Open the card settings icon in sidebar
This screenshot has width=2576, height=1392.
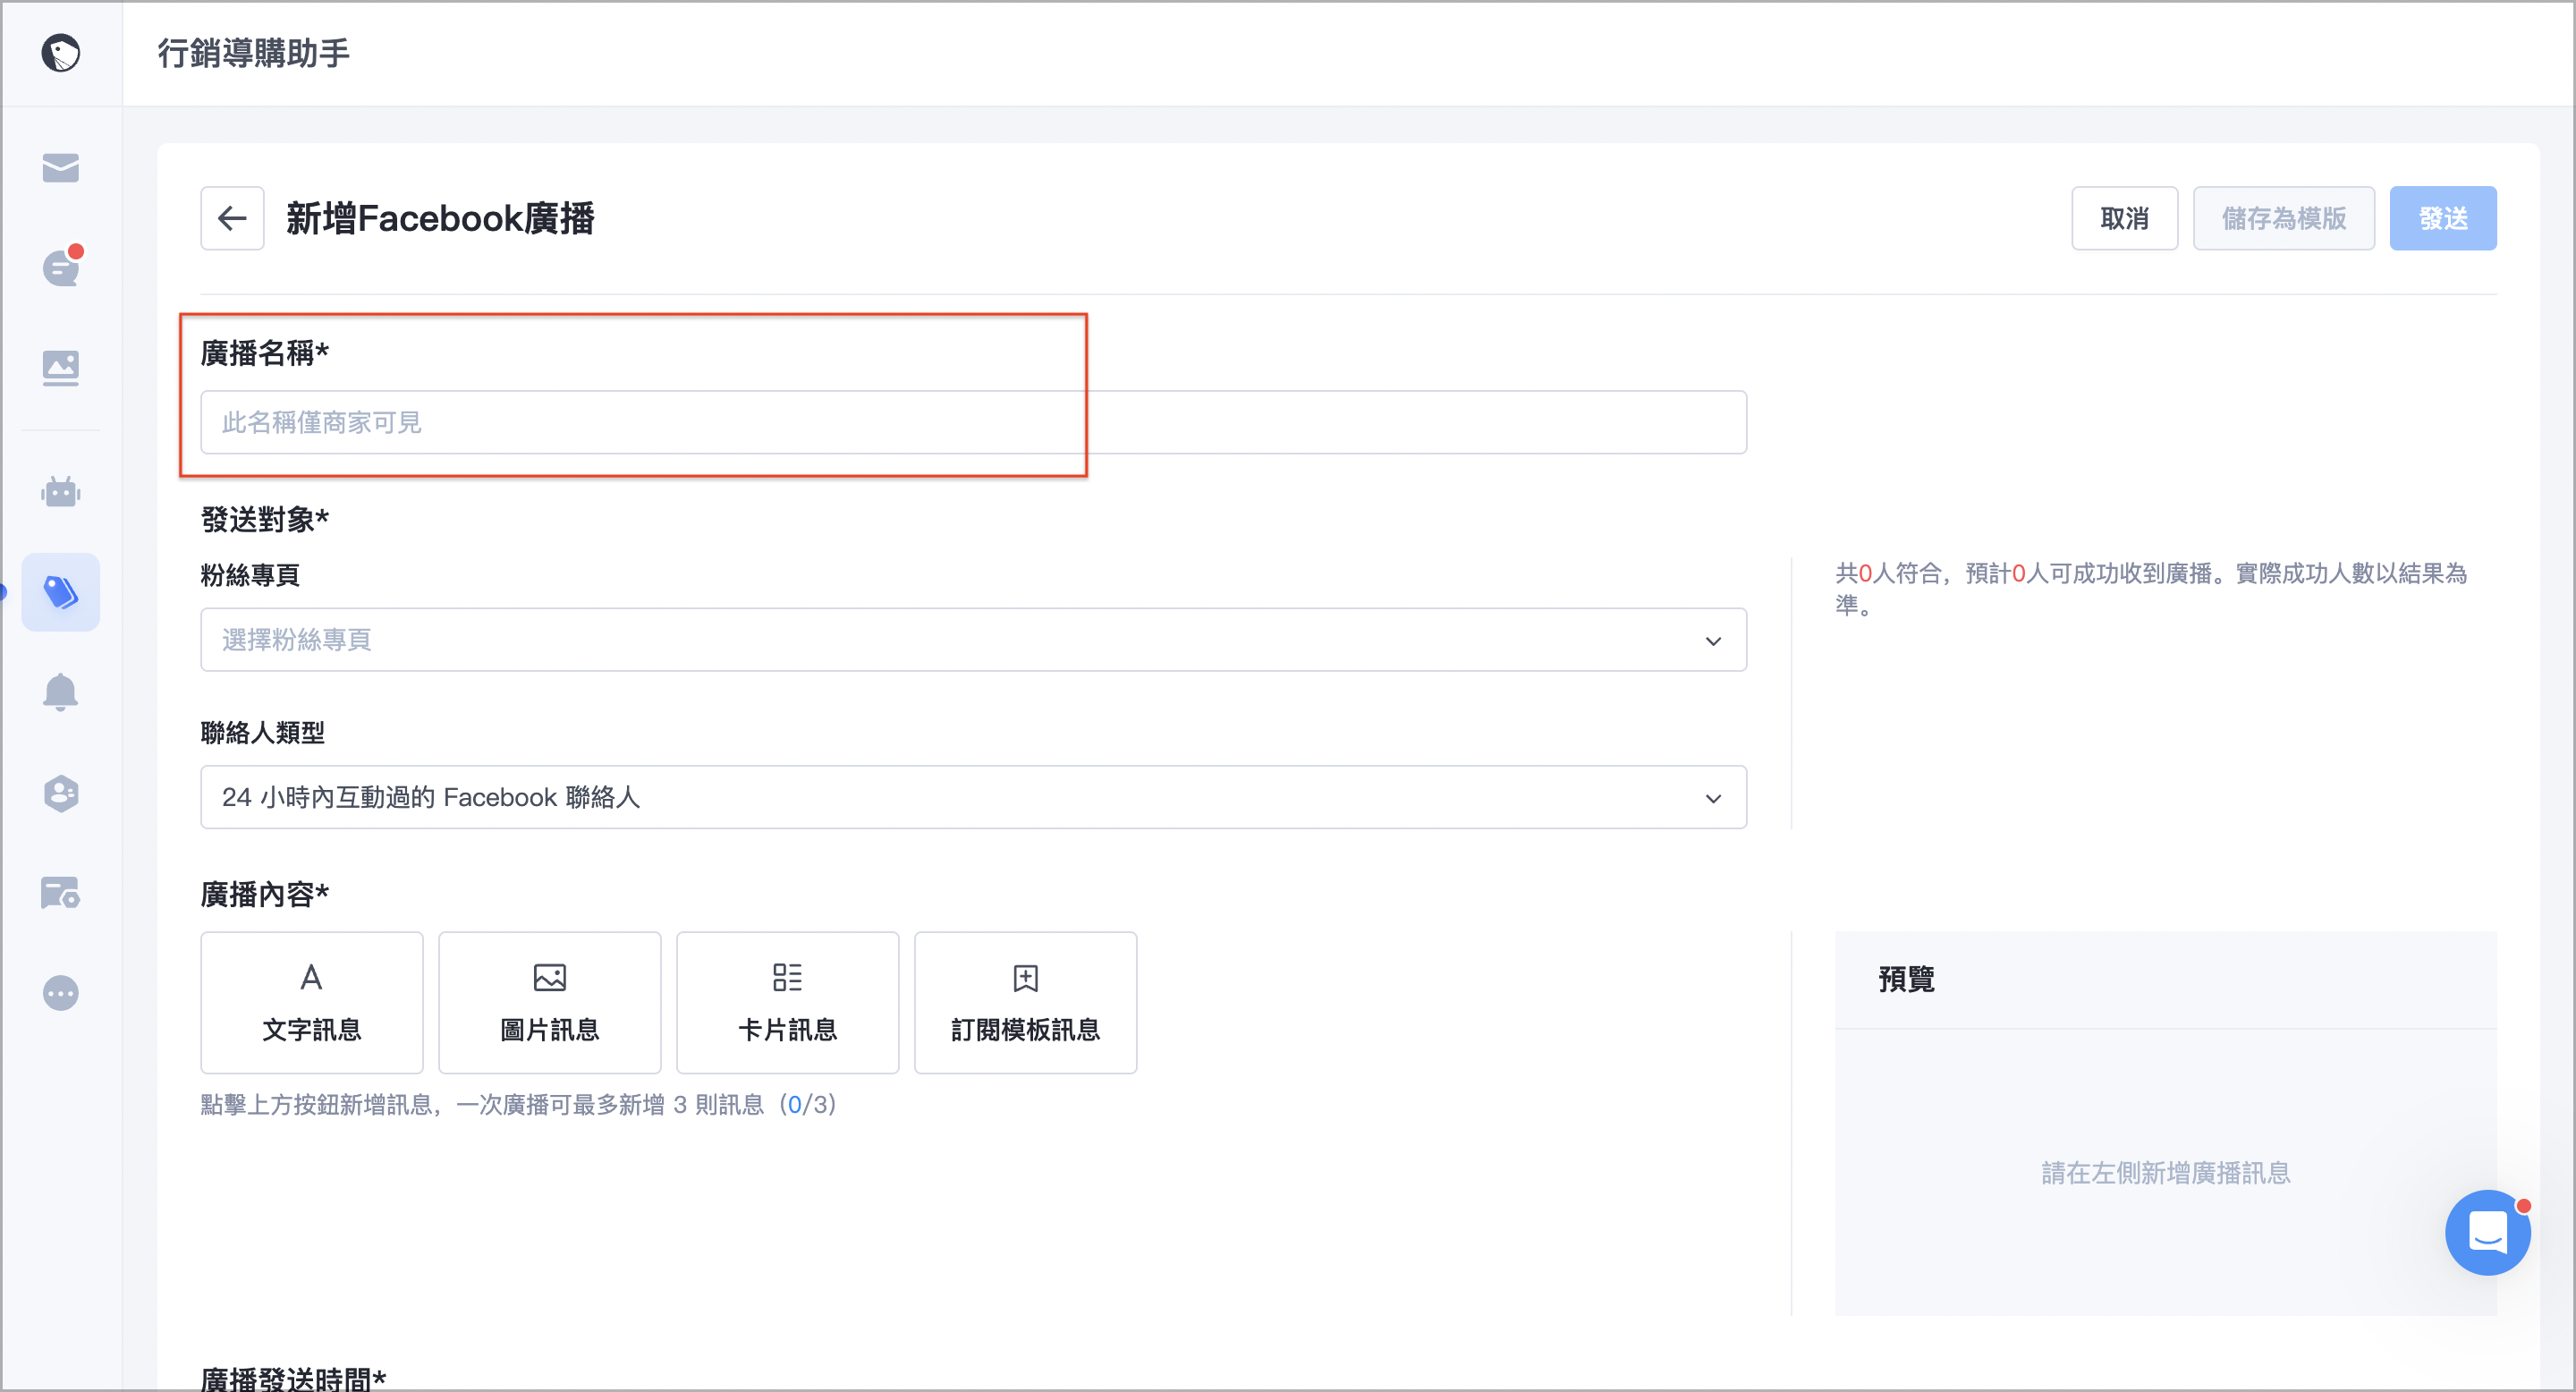click(x=60, y=892)
